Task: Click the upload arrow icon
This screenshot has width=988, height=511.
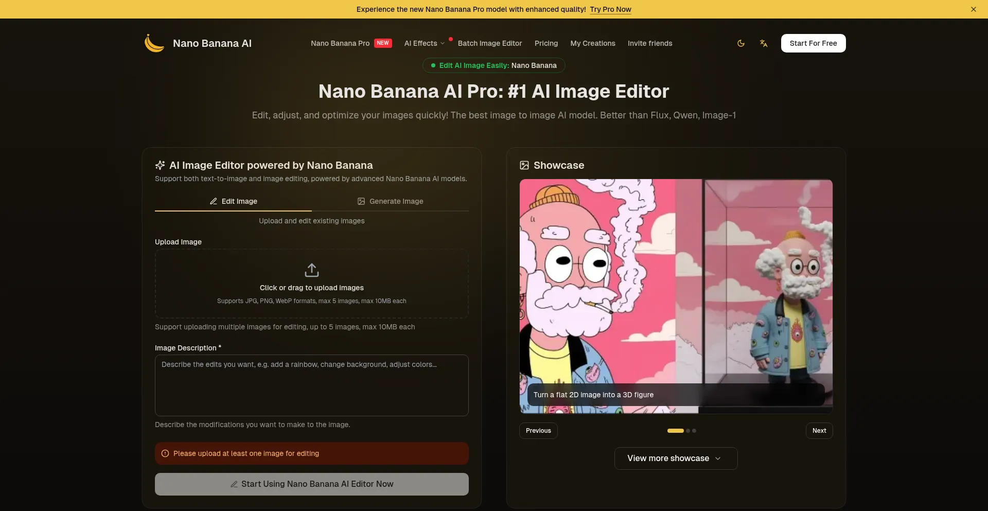Action: 312,270
